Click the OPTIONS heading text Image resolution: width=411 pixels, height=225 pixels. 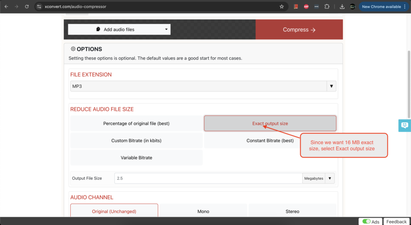(90, 49)
